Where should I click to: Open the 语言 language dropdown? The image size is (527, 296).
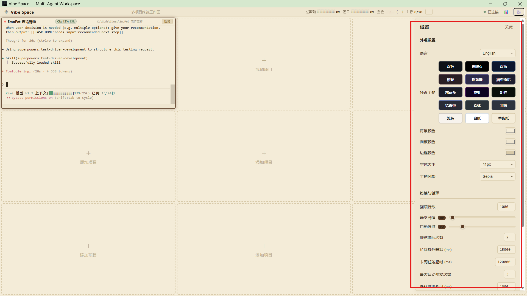coord(497,53)
